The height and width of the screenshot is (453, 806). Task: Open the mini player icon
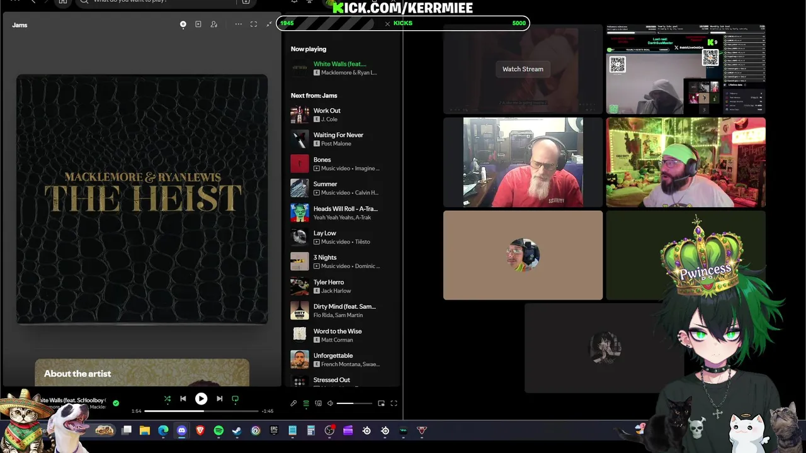[x=381, y=403]
